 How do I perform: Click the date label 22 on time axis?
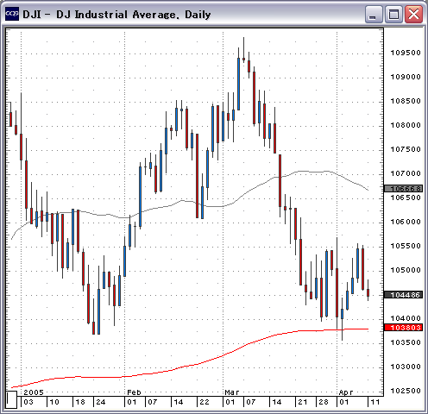tap(205, 402)
